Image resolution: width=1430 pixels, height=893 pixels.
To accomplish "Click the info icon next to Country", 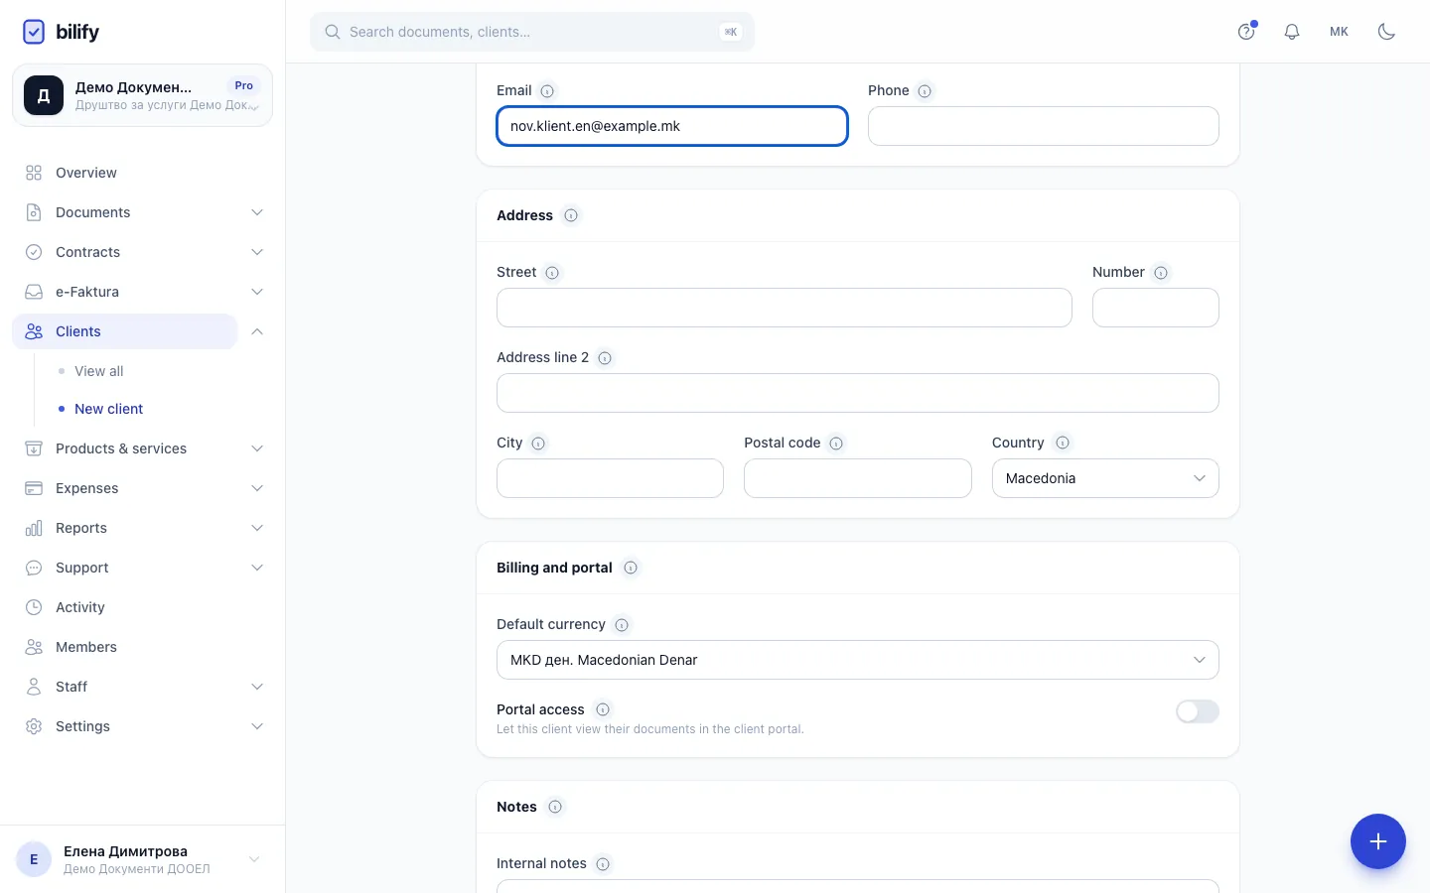I will tap(1063, 443).
